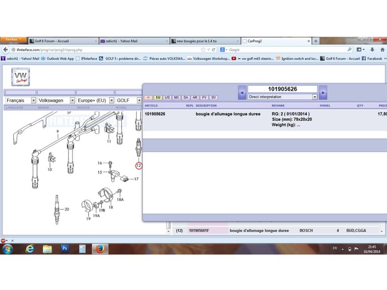Open a new tab with plus button
Image resolution: width=387 pixels, height=290 pixels.
316,41
